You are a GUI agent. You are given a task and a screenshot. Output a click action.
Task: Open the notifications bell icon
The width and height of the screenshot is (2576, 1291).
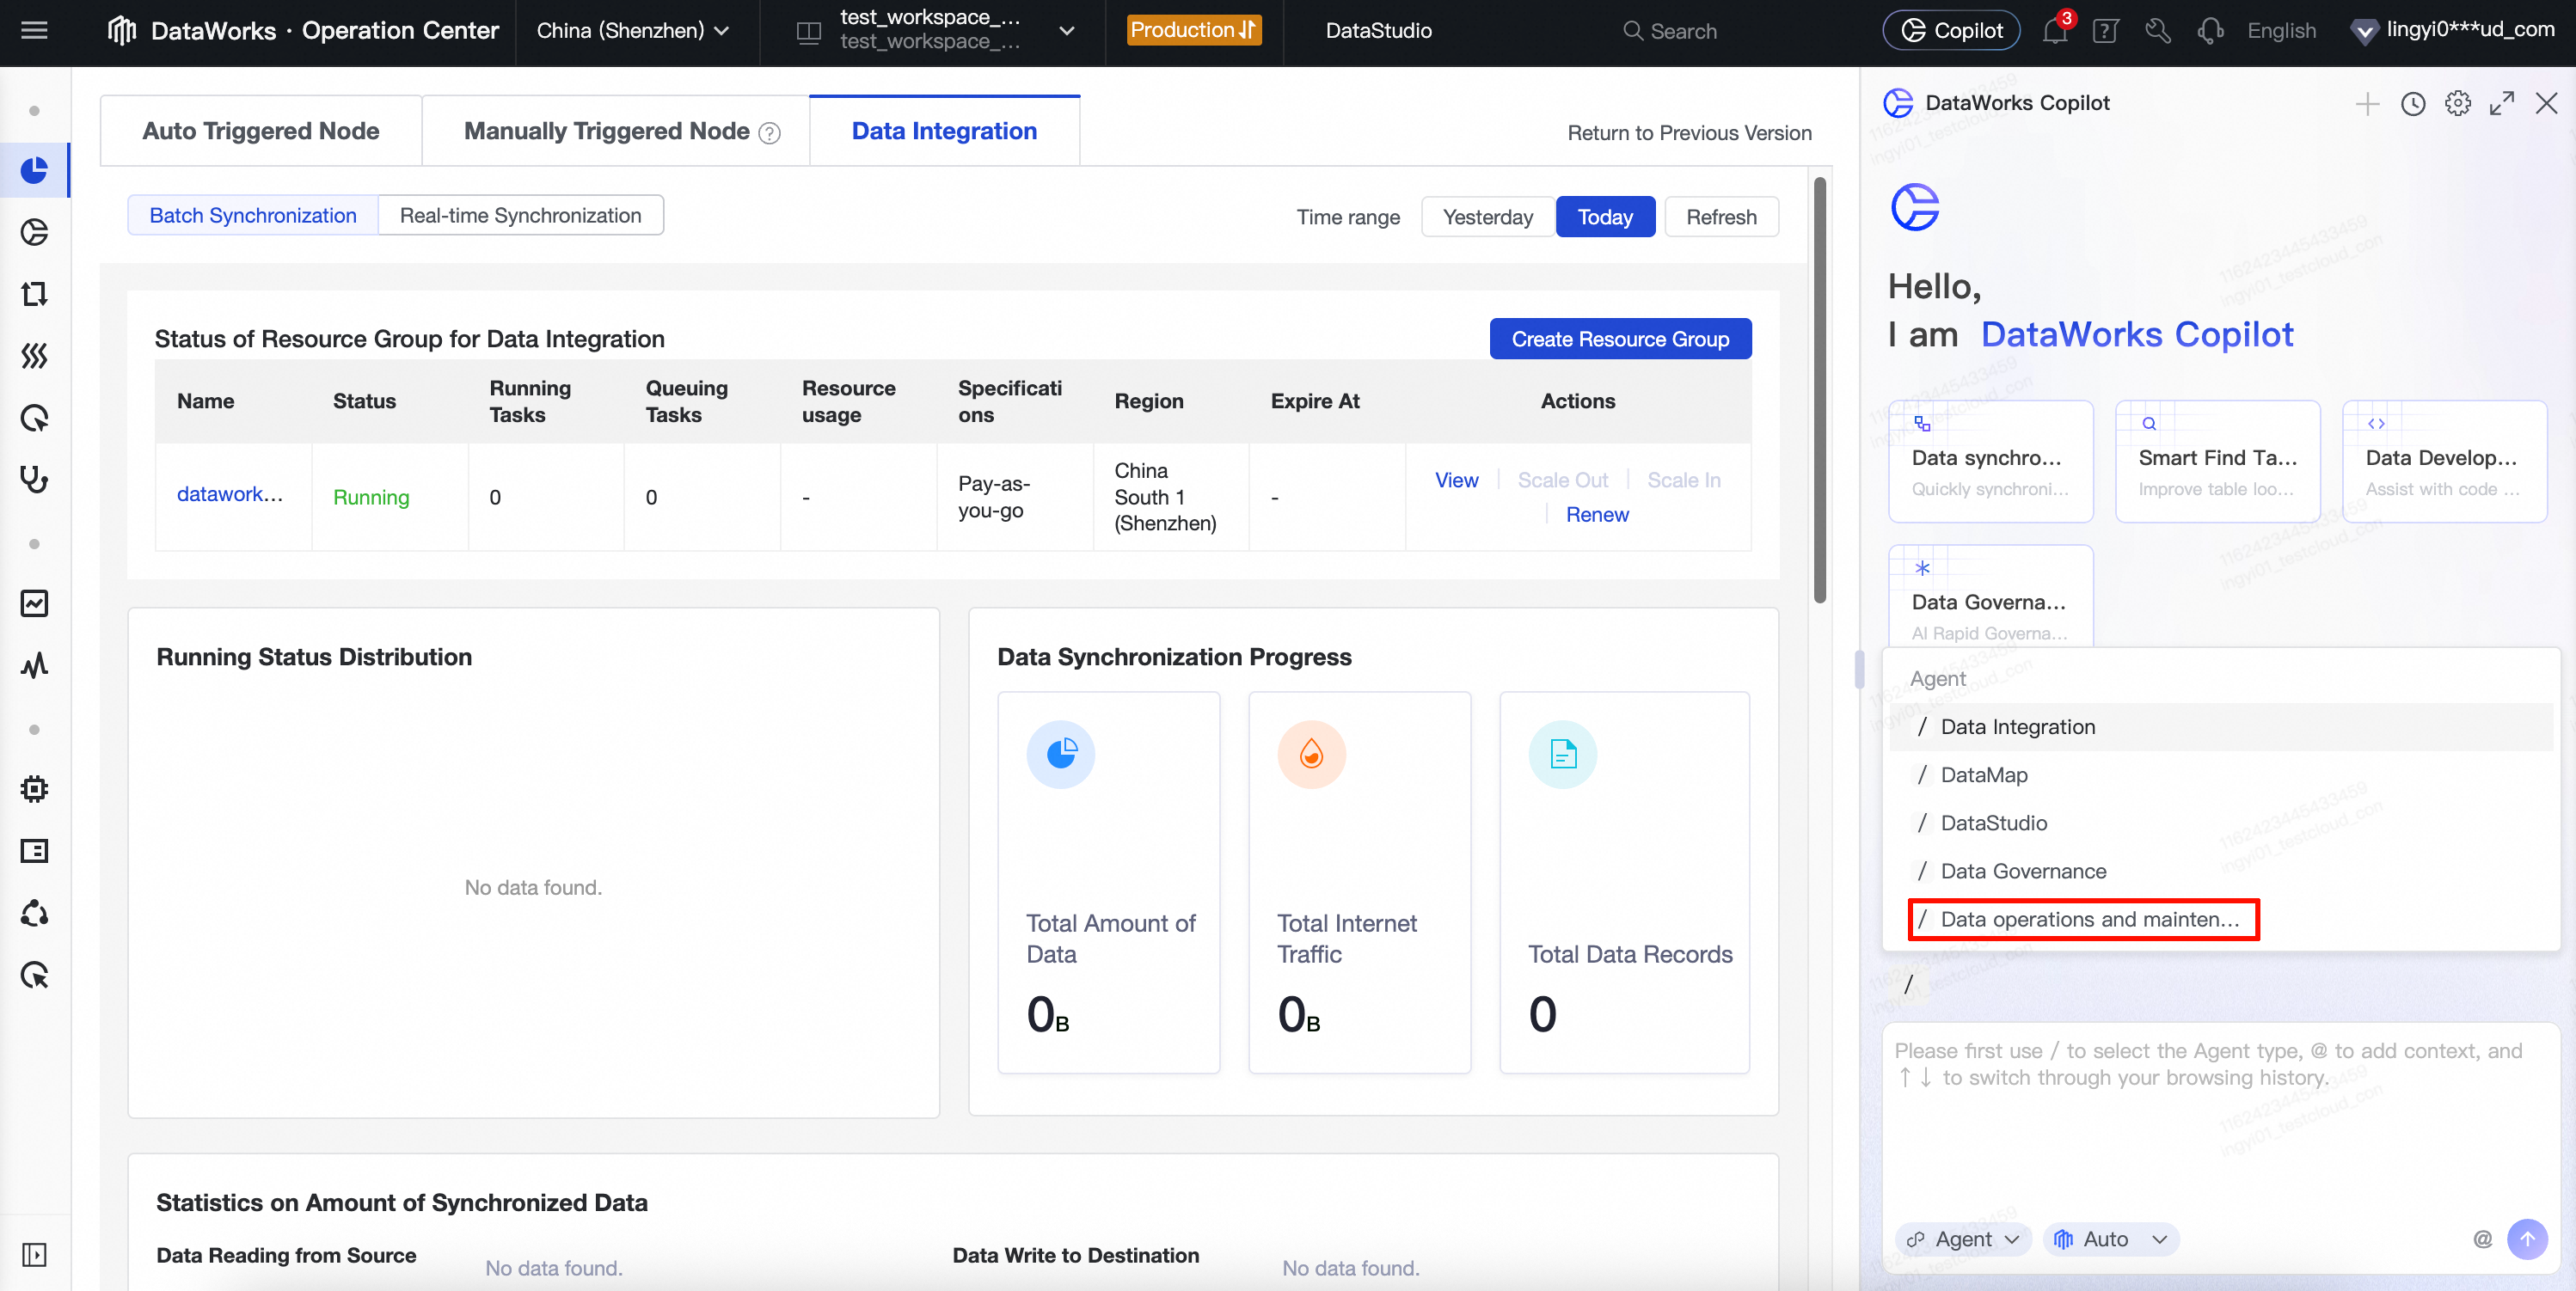pos(2054,31)
